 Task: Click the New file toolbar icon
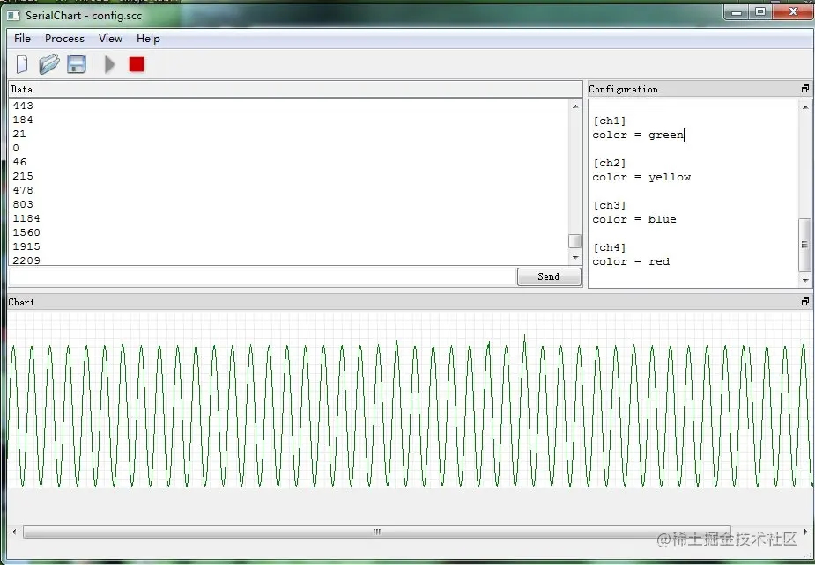22,64
